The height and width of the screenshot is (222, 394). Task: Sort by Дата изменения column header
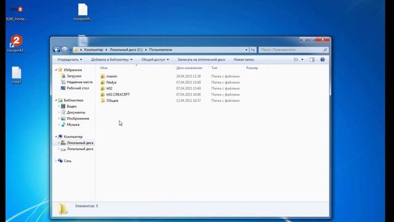point(189,68)
